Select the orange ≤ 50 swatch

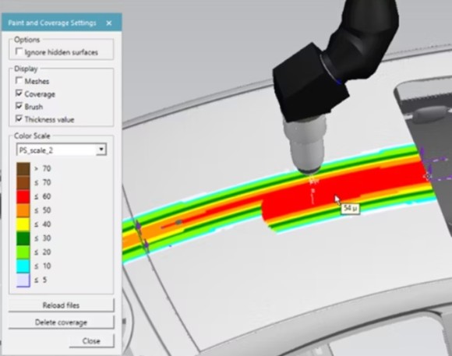pyautogui.click(x=23, y=210)
